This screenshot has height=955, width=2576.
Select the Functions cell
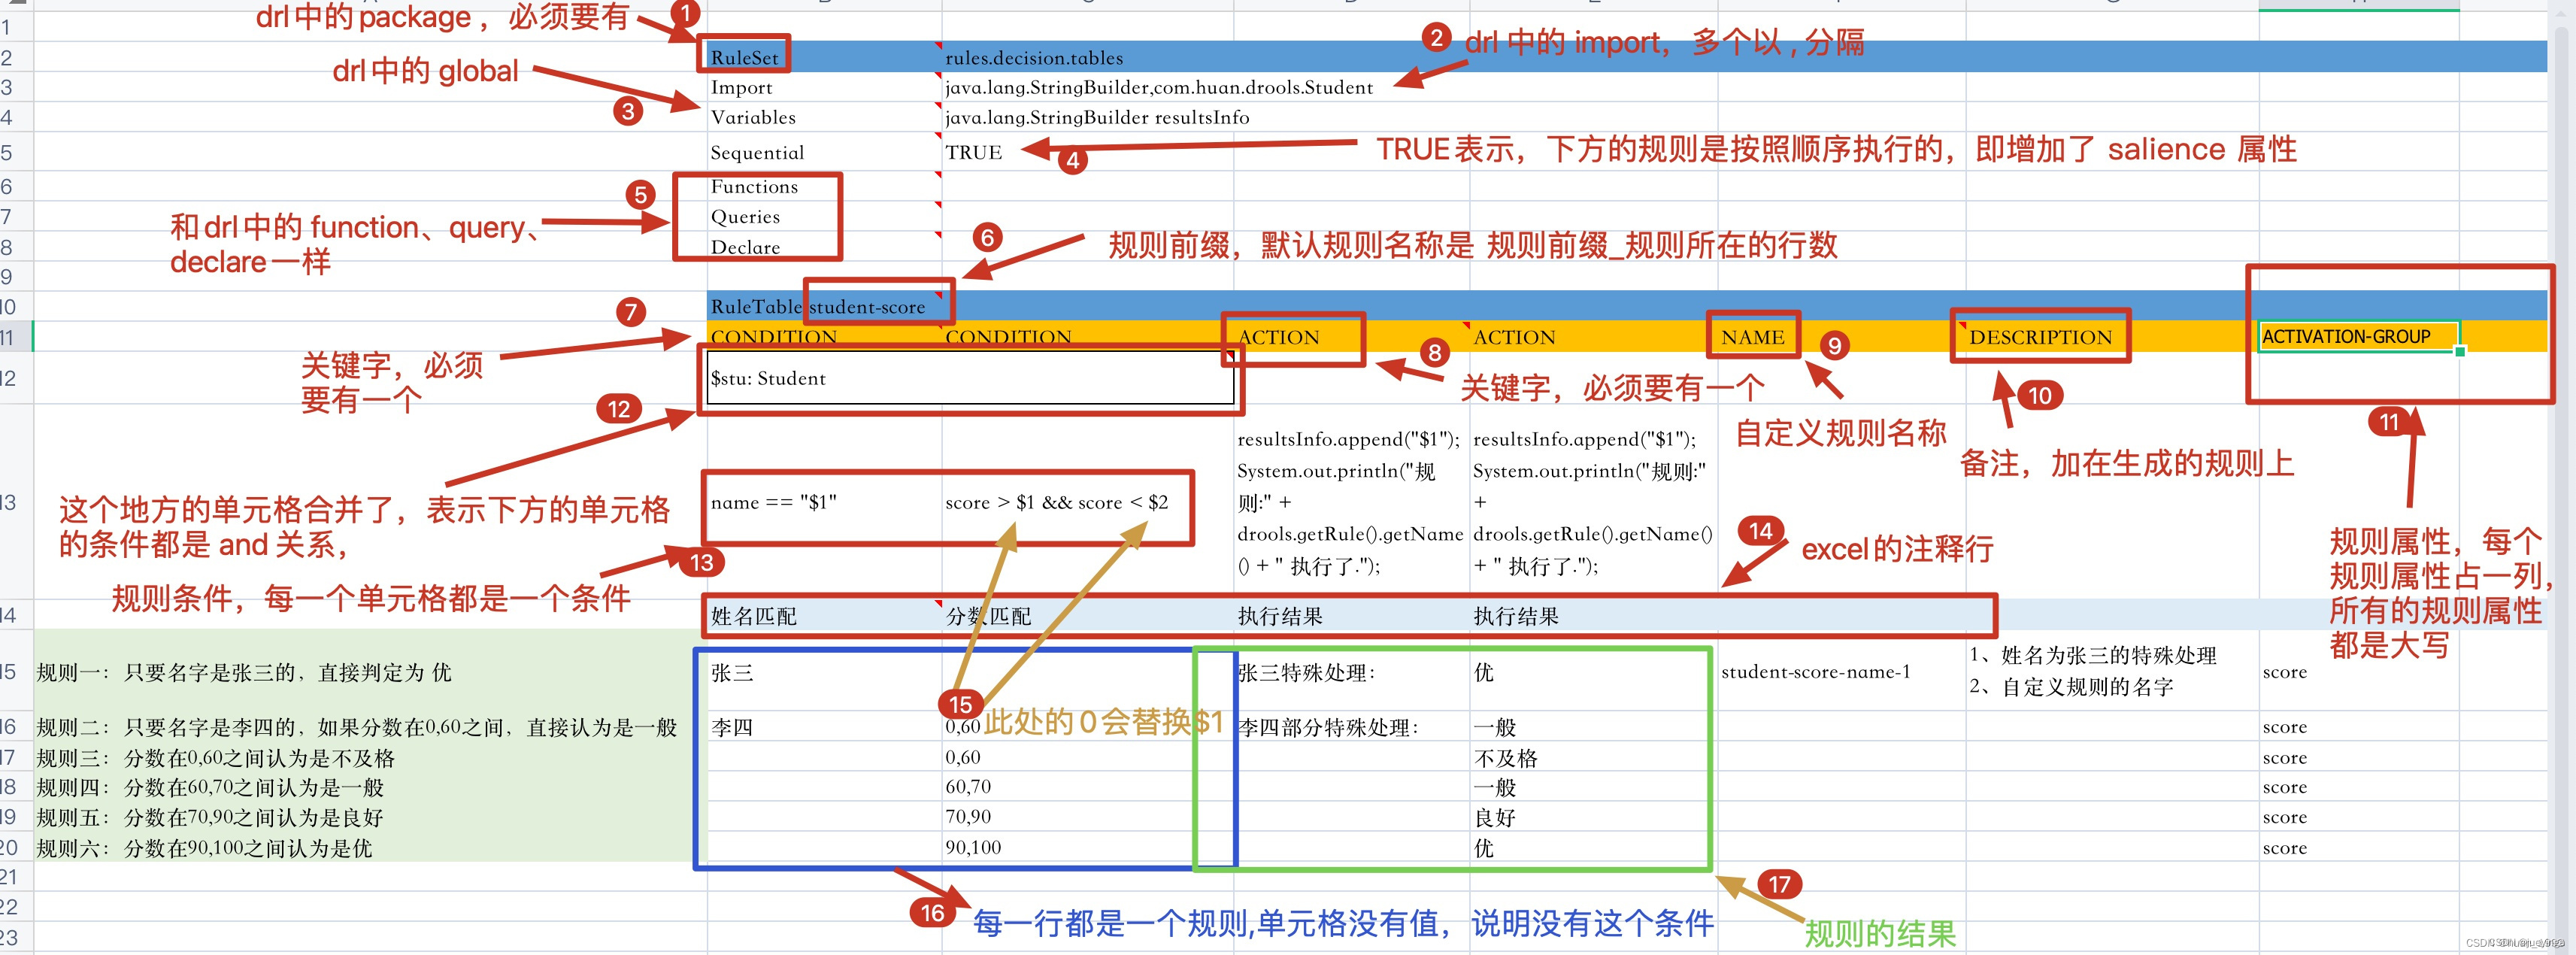tap(824, 186)
